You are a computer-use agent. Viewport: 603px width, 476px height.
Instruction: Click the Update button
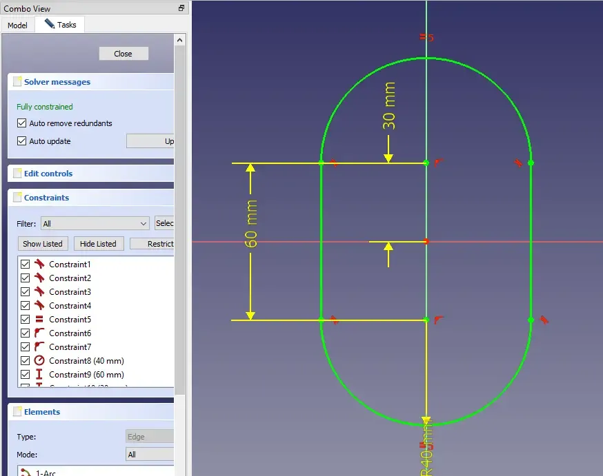[x=150, y=141]
